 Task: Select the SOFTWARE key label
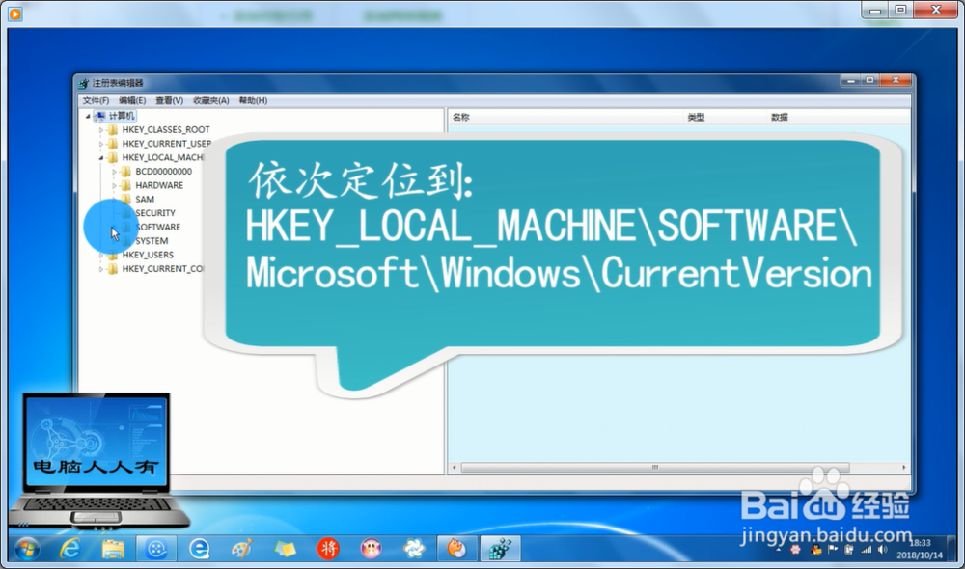coord(158,227)
